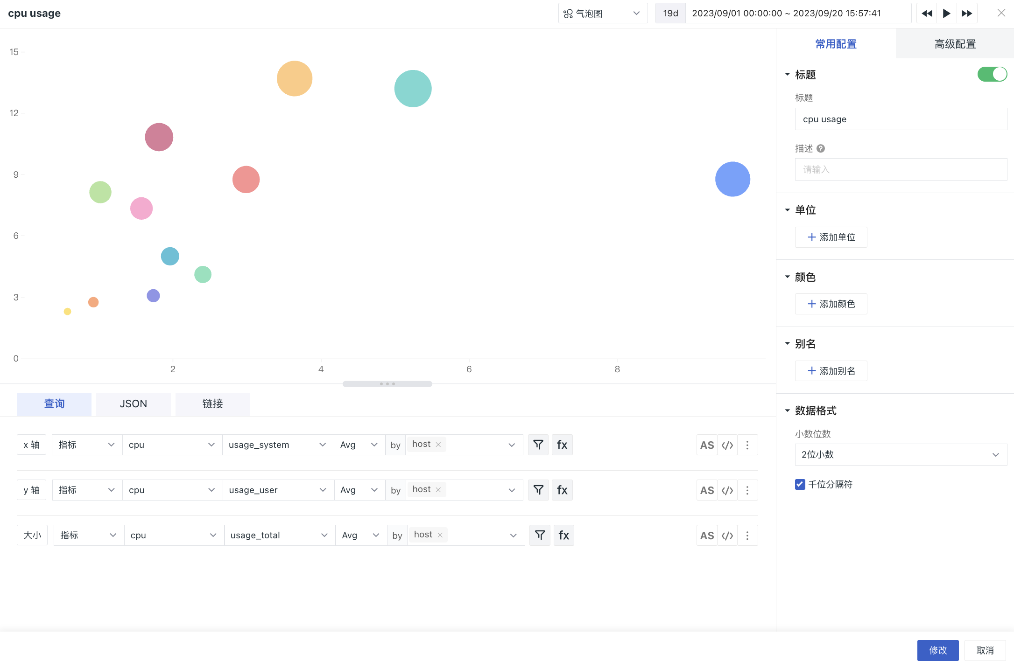Remove host tag in y 轴 row
This screenshot has width=1014, height=668.
tap(438, 489)
